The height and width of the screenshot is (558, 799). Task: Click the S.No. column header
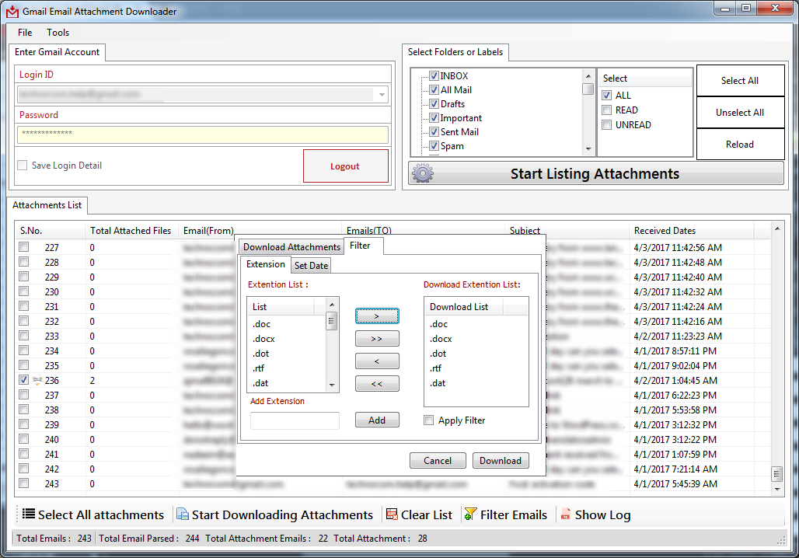click(x=50, y=230)
